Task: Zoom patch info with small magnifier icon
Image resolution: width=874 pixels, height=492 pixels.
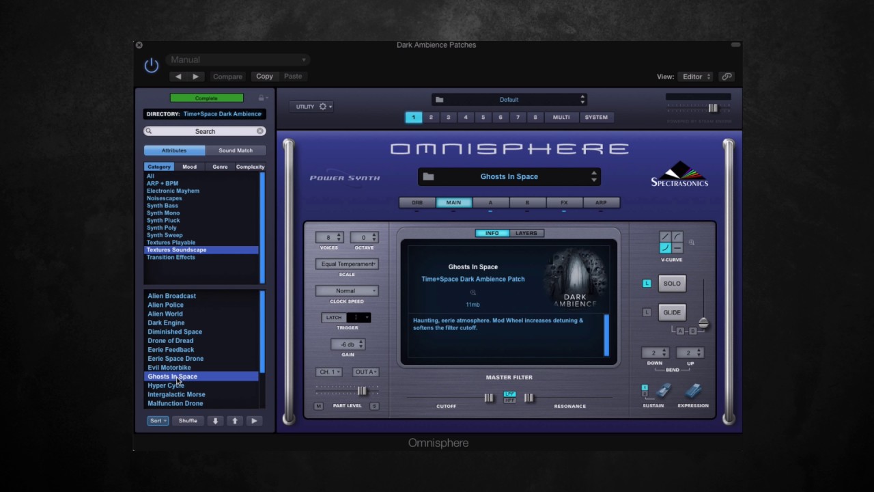Action: [473, 292]
